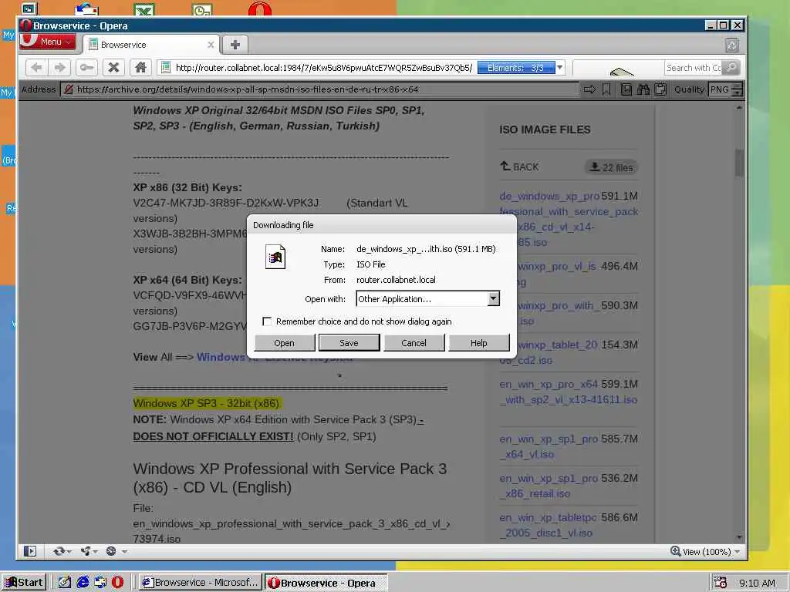The width and height of the screenshot is (790, 592).
Task: Close the Browservice tab with its X
Action: point(211,45)
